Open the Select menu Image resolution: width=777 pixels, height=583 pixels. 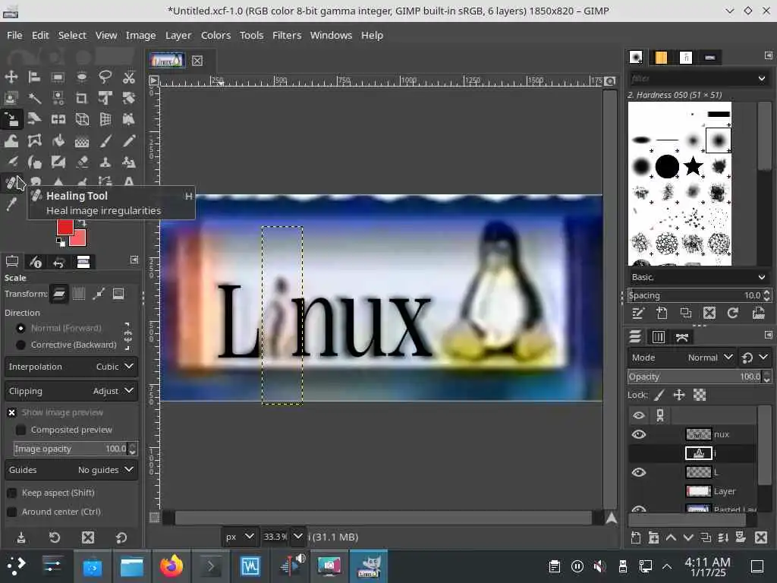(x=72, y=35)
